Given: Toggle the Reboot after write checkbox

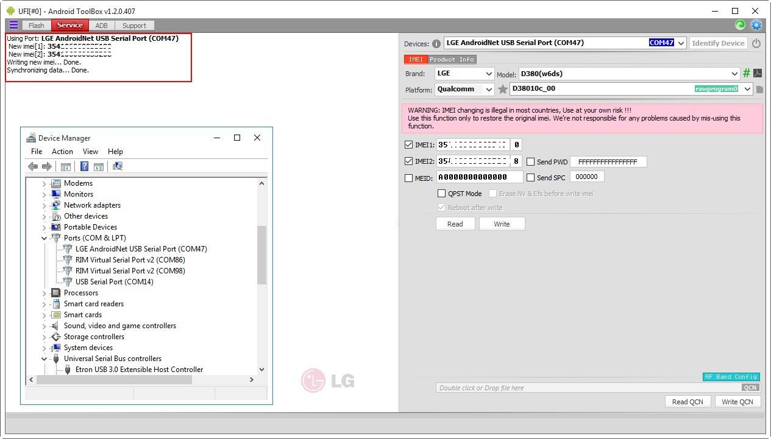Looking at the screenshot, I should (x=441, y=207).
